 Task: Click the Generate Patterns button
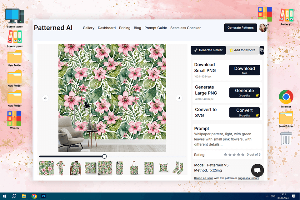(241, 28)
